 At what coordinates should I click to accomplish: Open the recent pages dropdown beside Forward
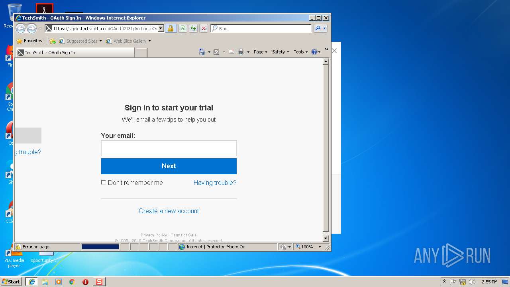coord(40,29)
